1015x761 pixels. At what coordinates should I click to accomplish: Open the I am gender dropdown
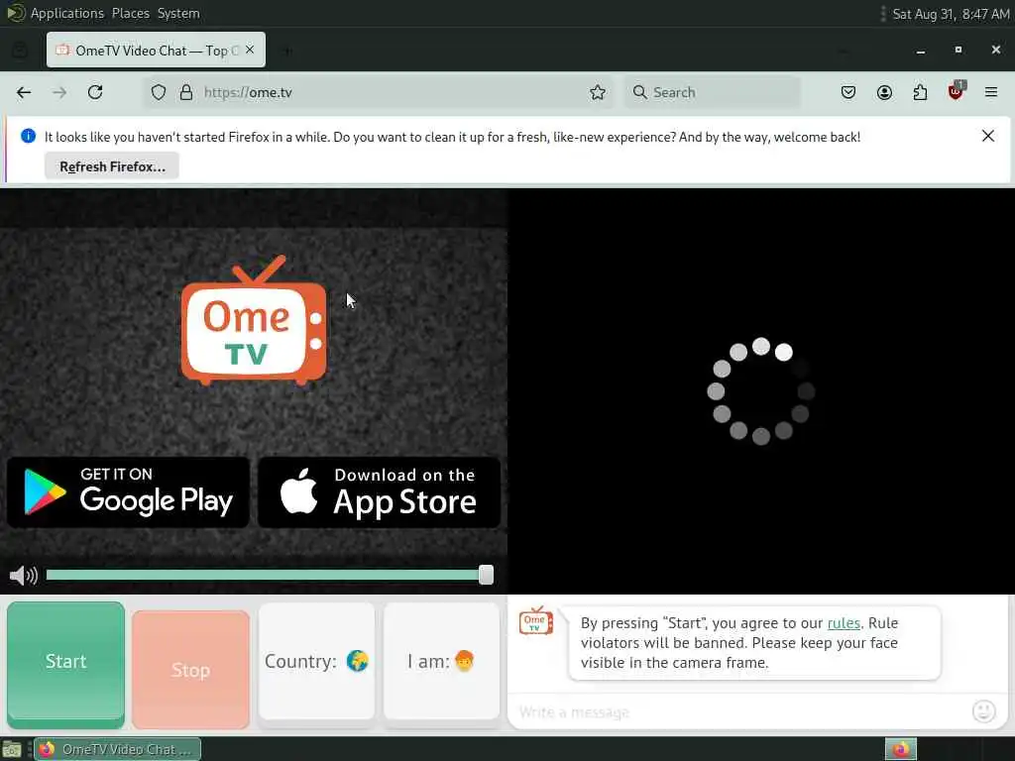point(441,661)
